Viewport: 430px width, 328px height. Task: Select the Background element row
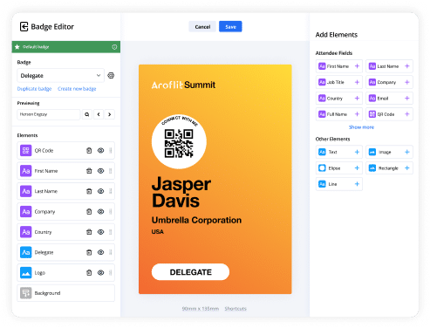(x=65, y=293)
